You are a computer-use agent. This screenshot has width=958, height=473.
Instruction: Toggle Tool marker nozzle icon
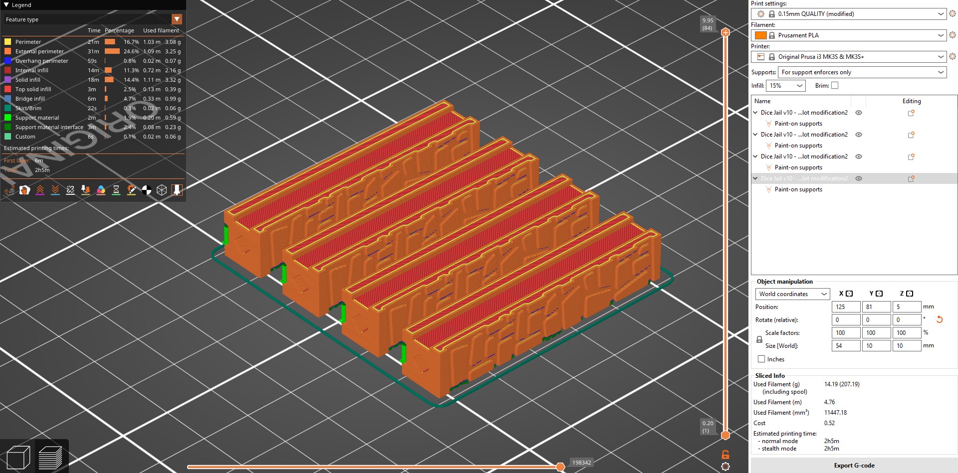[177, 190]
